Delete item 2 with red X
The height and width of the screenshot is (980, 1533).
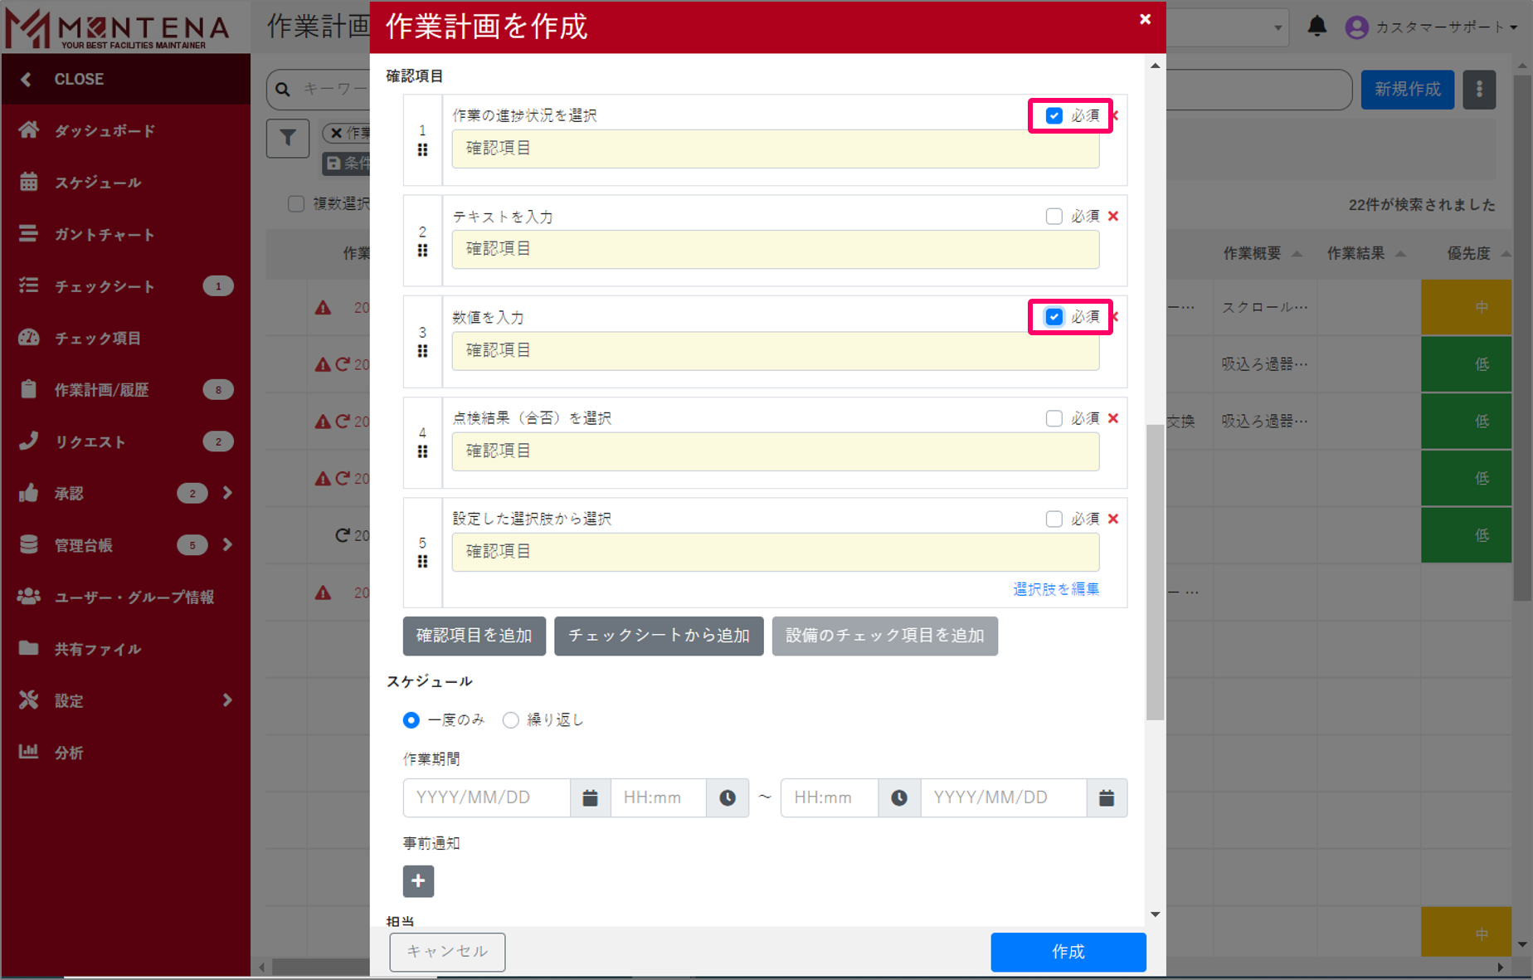(x=1113, y=217)
